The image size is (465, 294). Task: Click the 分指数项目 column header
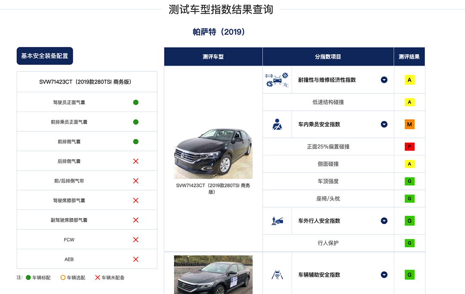(x=328, y=57)
